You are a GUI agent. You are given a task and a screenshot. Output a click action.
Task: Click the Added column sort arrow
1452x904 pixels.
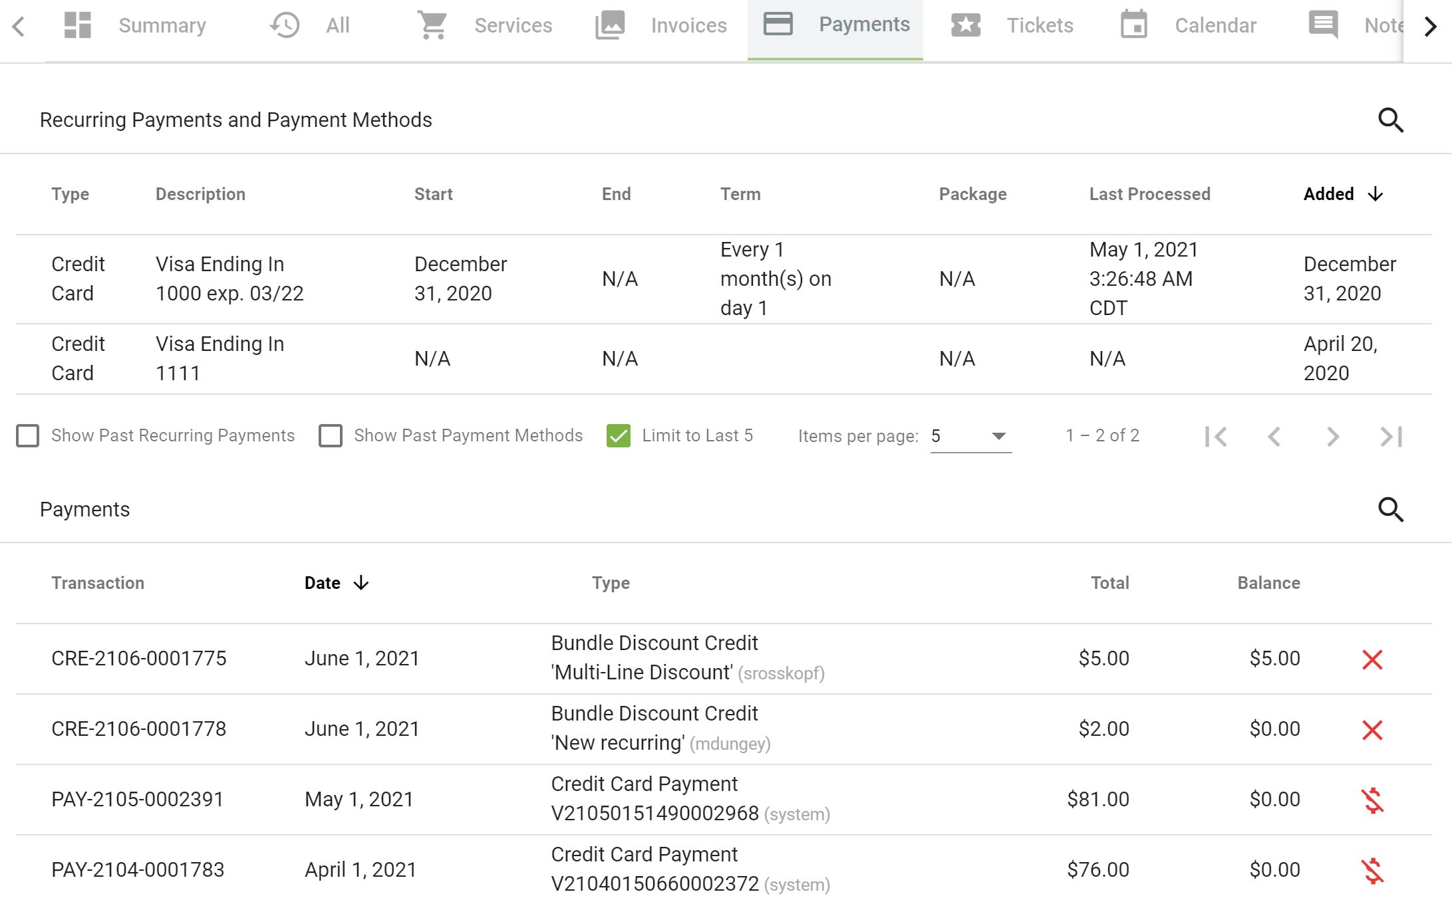tap(1376, 194)
